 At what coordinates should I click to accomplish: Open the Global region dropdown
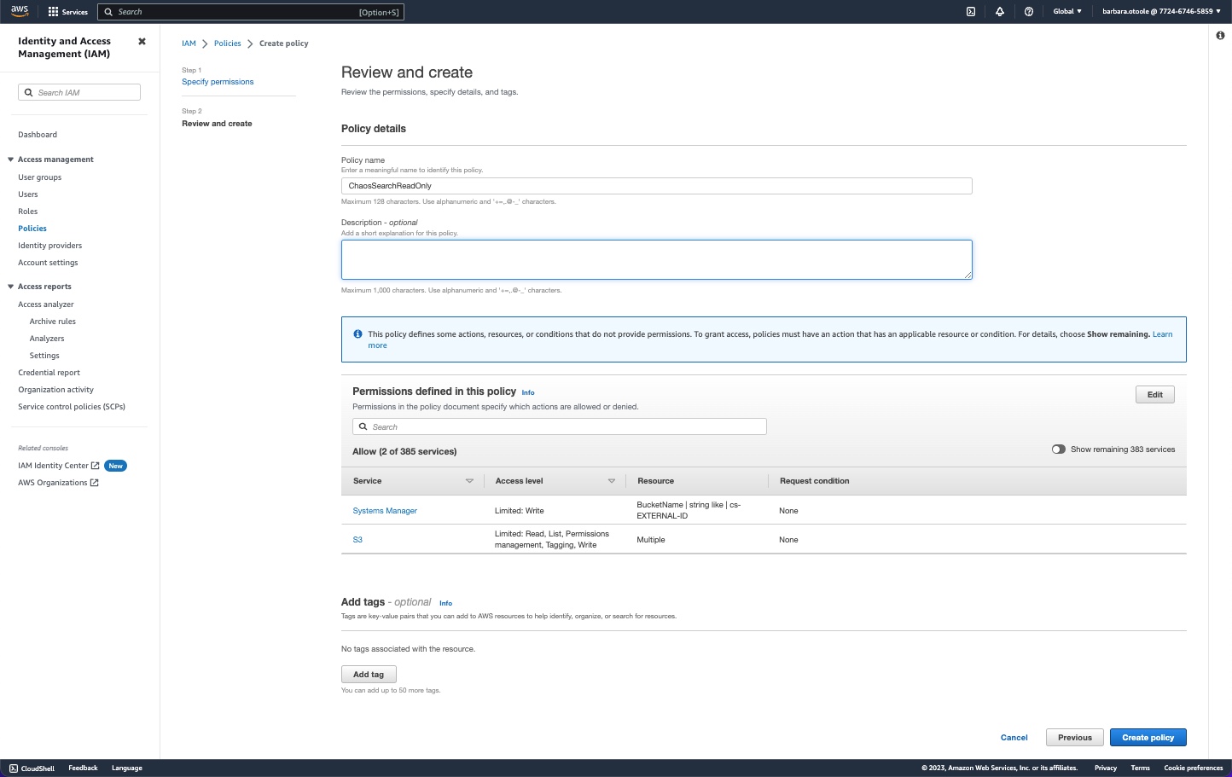click(x=1066, y=11)
